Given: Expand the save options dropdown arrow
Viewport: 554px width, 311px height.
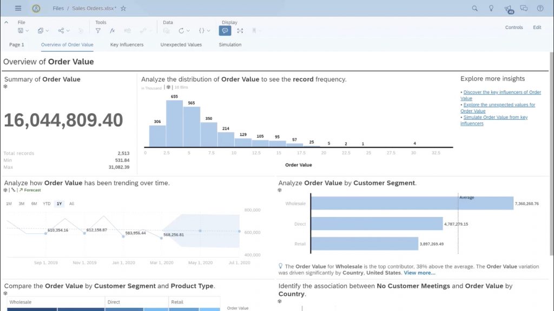Looking at the screenshot, I should pos(27,30).
